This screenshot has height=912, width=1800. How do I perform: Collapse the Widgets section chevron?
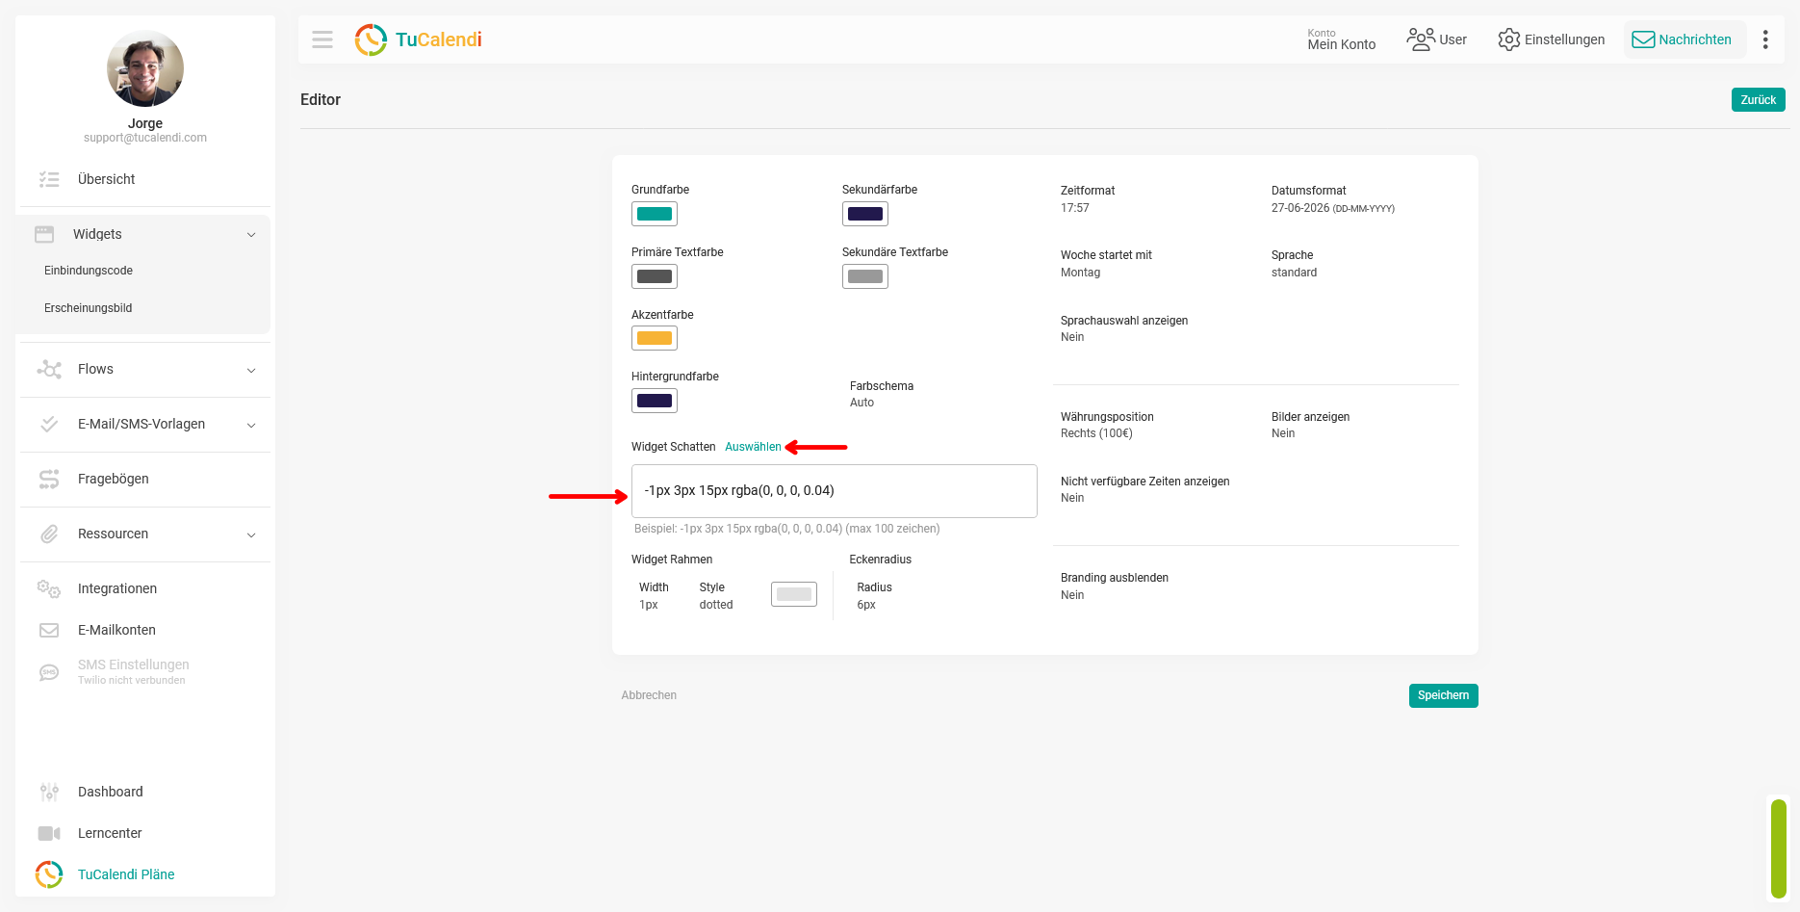coord(251,235)
